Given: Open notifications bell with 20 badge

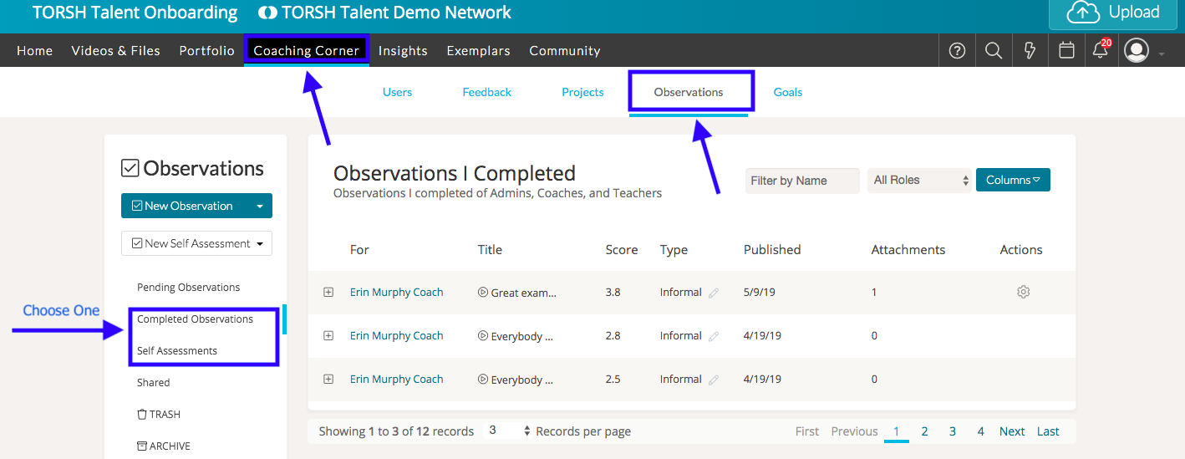Looking at the screenshot, I should [1101, 50].
